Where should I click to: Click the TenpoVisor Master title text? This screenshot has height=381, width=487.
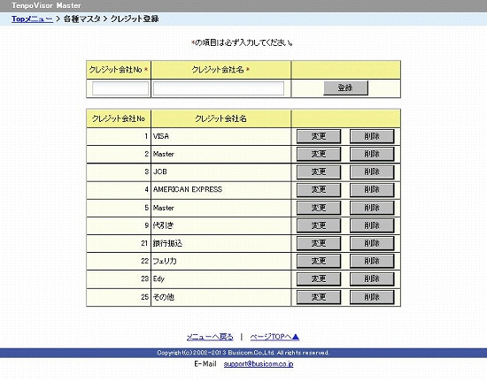click(x=46, y=5)
